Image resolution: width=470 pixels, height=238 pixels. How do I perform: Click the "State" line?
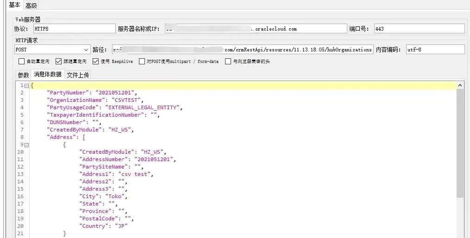[x=98, y=204]
